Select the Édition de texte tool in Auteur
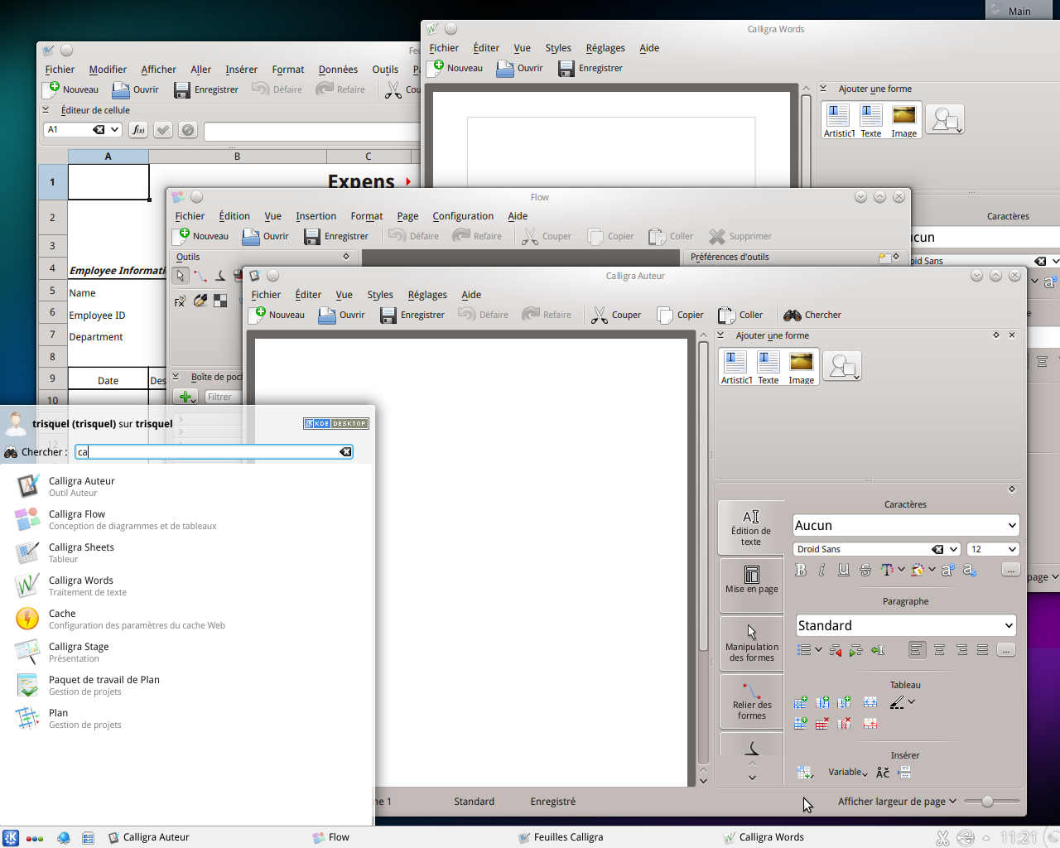 click(x=751, y=528)
